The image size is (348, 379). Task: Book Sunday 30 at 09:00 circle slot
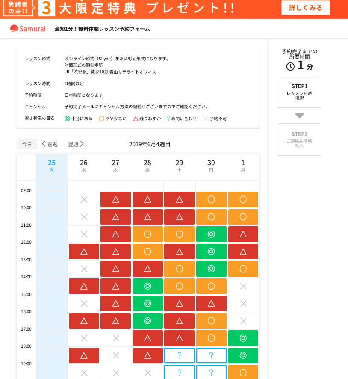[211, 200]
